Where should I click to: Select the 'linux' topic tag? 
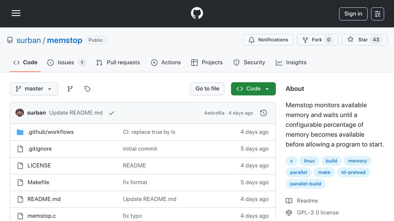coord(309,161)
